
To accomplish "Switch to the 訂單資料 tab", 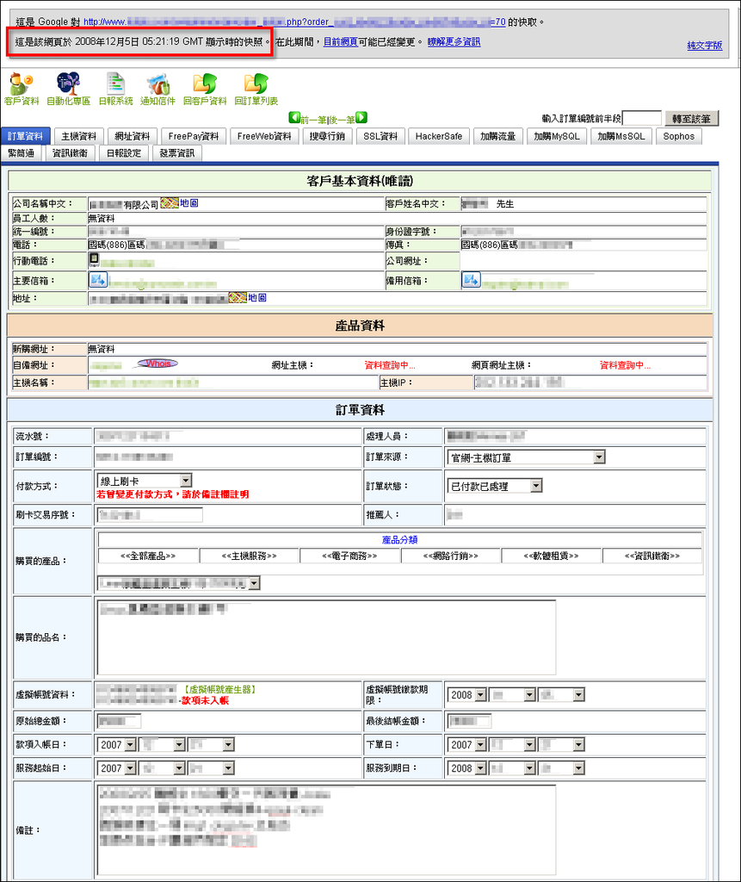I will click(x=25, y=136).
